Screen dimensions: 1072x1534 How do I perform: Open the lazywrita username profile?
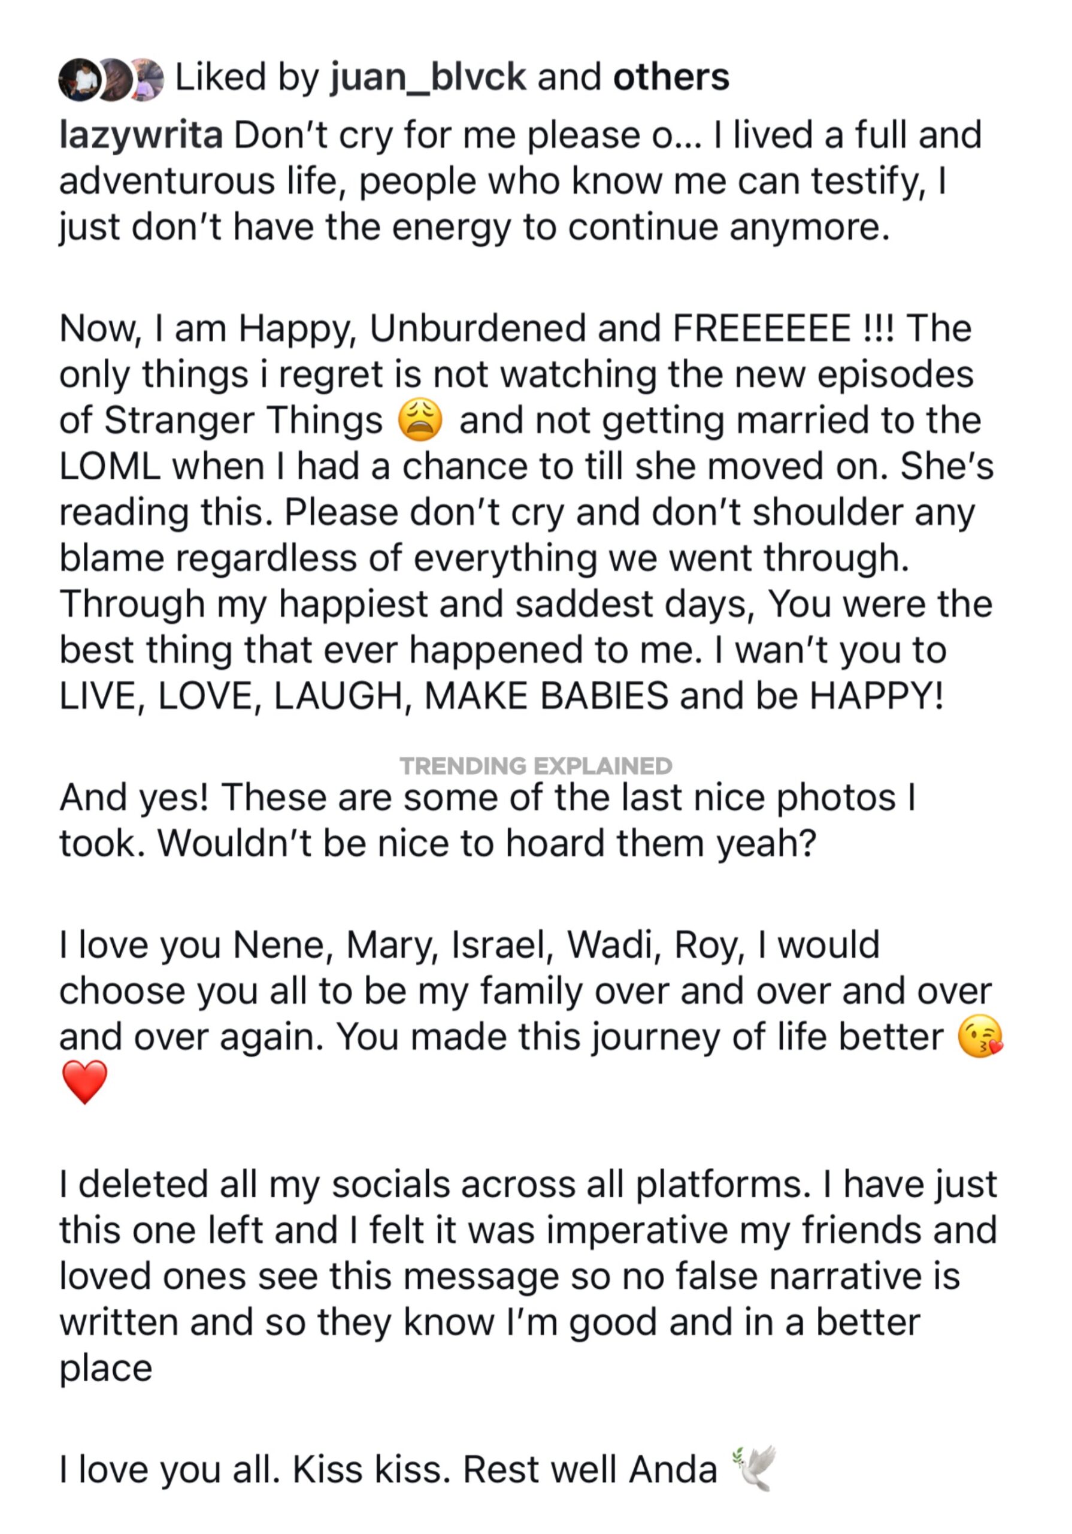coord(141,135)
